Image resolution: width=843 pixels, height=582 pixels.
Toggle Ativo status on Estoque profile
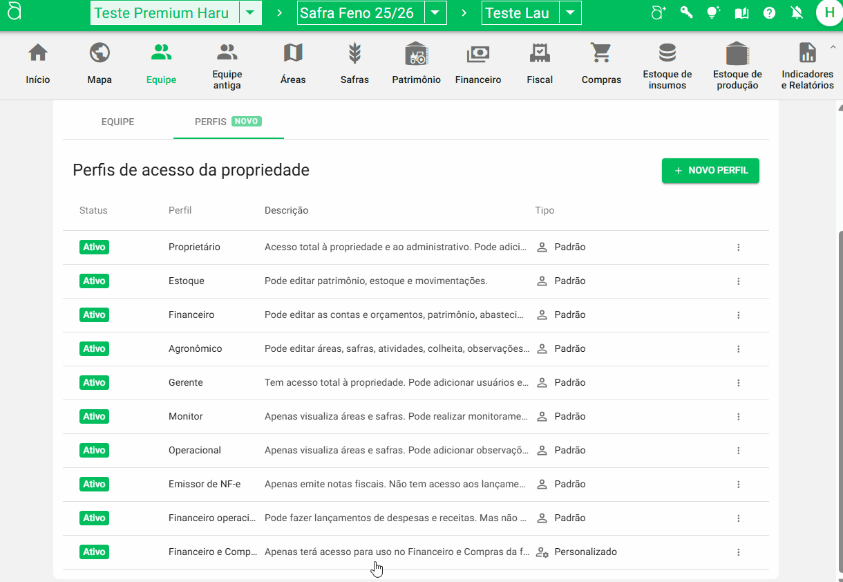[94, 281]
